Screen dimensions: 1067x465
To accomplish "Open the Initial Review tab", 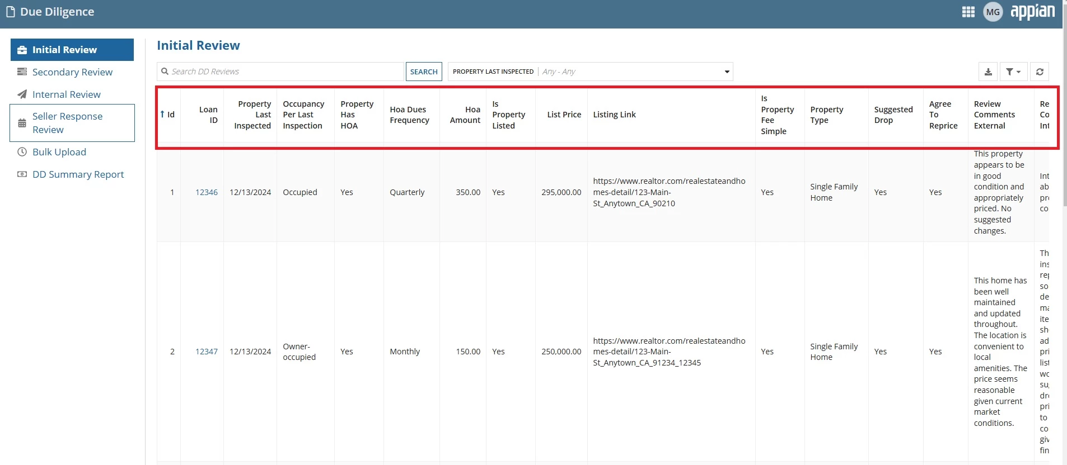I will coord(72,50).
